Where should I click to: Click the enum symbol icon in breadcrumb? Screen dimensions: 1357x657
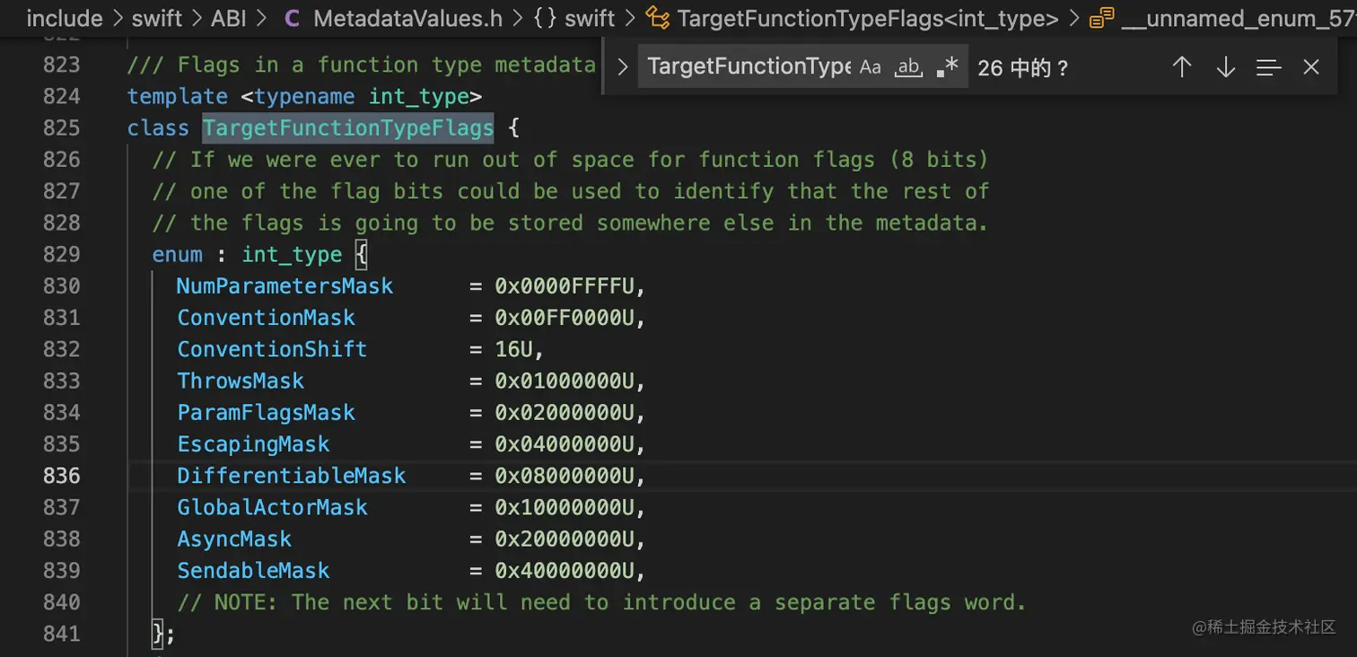[1101, 18]
